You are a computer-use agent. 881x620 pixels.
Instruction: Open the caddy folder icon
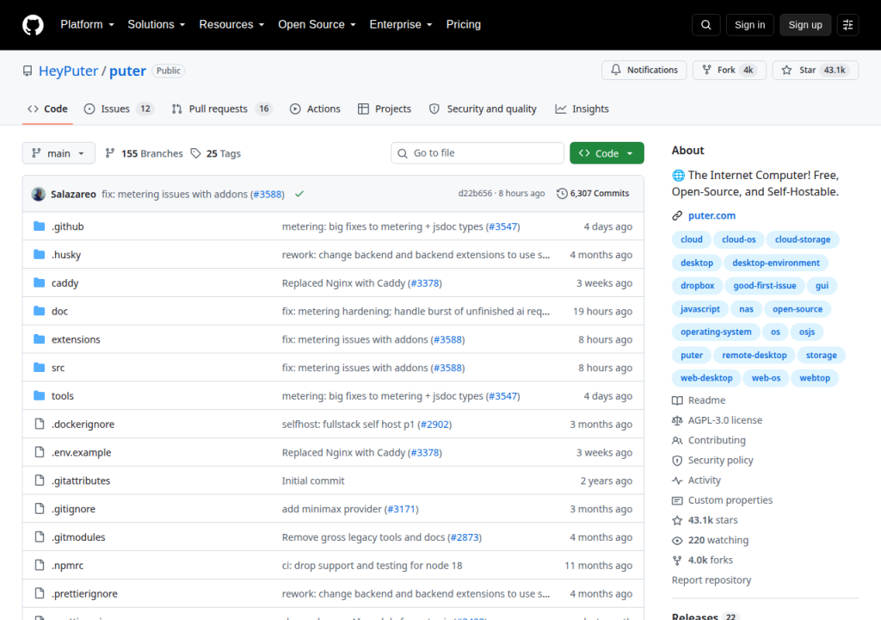39,282
